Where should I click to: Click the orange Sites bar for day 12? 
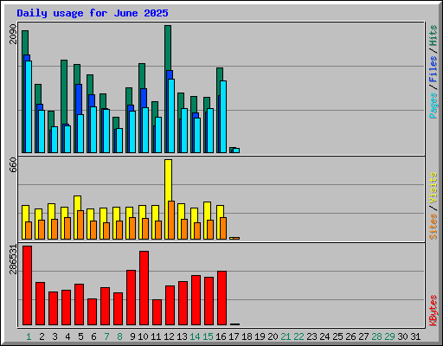click(x=171, y=220)
